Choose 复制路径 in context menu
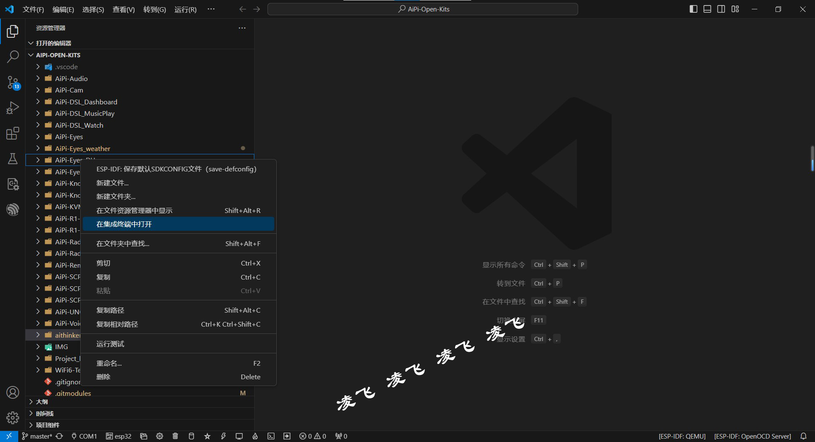Image resolution: width=815 pixels, height=442 pixels. click(x=178, y=310)
